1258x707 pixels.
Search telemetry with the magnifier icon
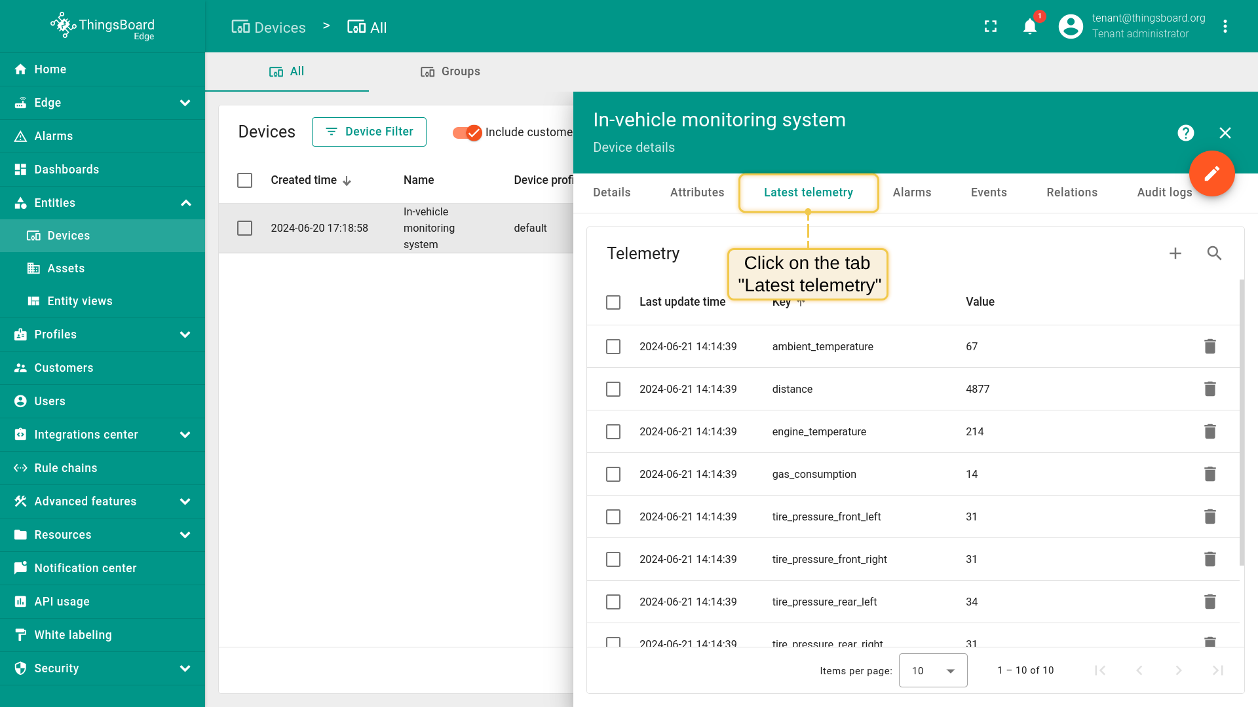pos(1214,253)
